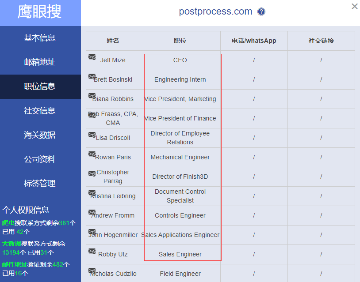Click the Director of Finish3D cell
The height and width of the screenshot is (282, 360).
[180, 177]
